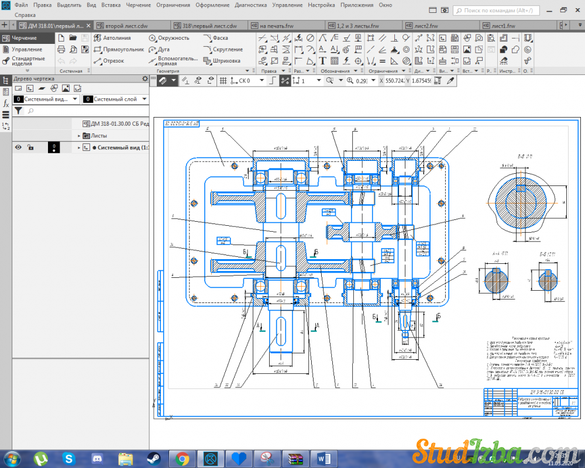The height and width of the screenshot is (468, 585).
Task: Click the color swatch of Системный вид
Action: point(53,147)
